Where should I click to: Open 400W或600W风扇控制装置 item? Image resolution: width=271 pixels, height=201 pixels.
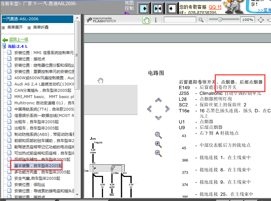44,78
